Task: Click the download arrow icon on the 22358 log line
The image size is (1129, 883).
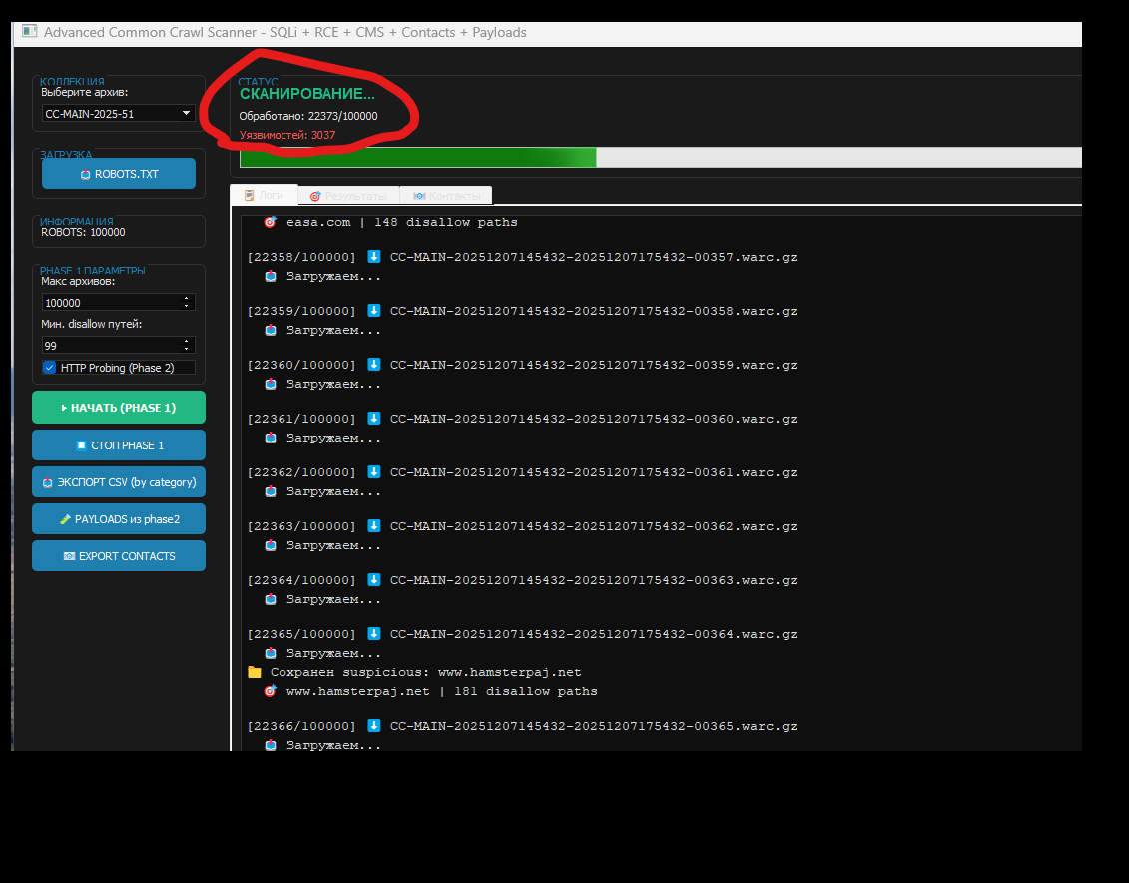Action: (373, 256)
